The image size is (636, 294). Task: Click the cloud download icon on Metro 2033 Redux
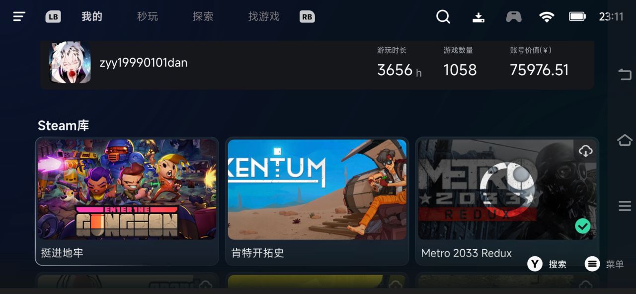(x=585, y=151)
